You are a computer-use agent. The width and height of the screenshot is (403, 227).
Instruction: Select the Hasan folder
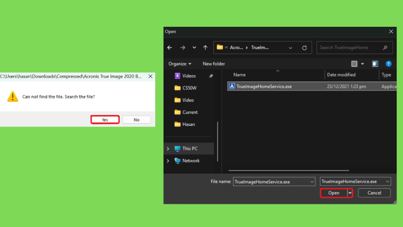click(189, 124)
